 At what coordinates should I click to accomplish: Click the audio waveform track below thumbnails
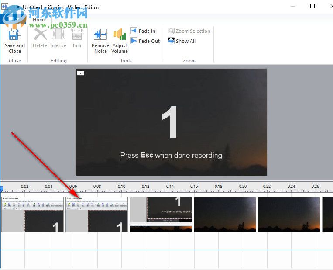167,250
